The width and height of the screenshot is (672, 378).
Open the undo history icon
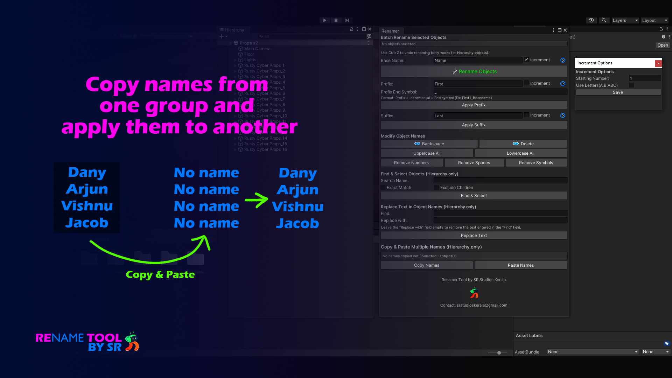[591, 20]
